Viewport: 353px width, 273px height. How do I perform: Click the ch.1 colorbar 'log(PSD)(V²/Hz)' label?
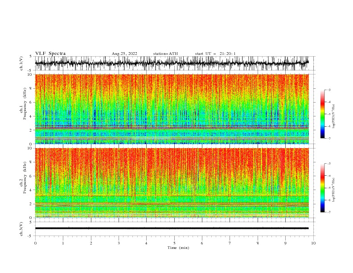click(334, 116)
